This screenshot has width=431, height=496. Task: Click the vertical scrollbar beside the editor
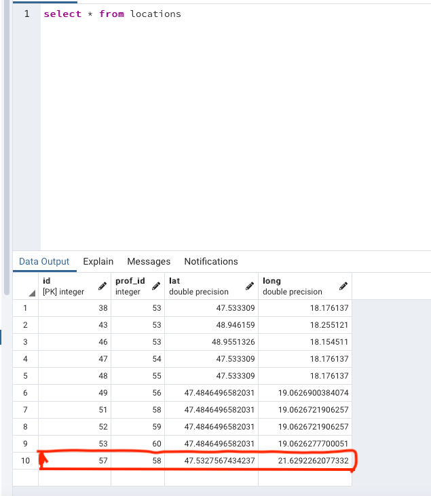7,149
